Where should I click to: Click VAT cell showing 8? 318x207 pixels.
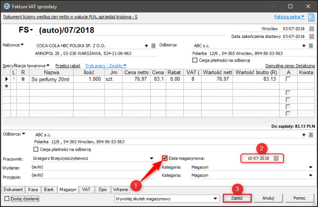(x=192, y=79)
